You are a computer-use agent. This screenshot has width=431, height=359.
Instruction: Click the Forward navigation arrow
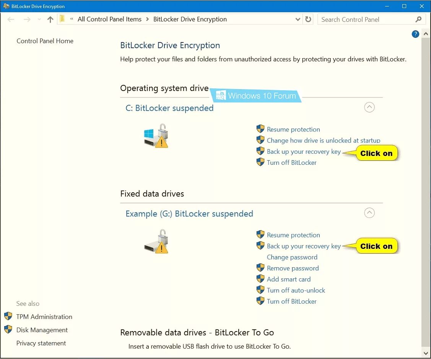[x=27, y=19]
